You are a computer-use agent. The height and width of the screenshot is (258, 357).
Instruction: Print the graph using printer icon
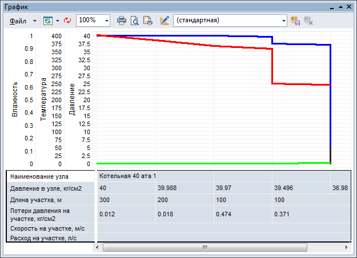coord(122,20)
